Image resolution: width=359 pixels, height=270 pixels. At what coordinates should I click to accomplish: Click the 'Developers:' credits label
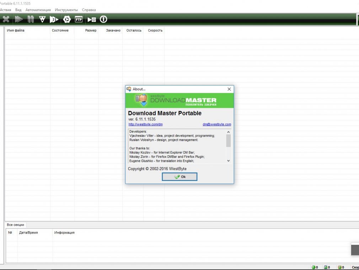138,132
